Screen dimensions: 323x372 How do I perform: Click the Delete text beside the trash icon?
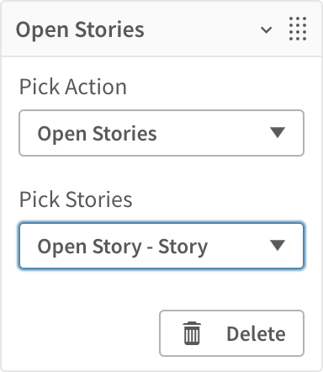click(x=256, y=334)
